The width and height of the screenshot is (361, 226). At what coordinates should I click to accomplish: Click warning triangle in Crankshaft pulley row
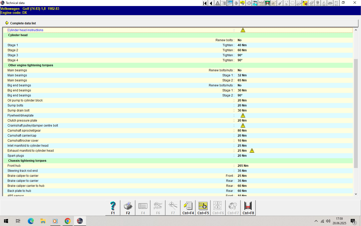point(243,126)
